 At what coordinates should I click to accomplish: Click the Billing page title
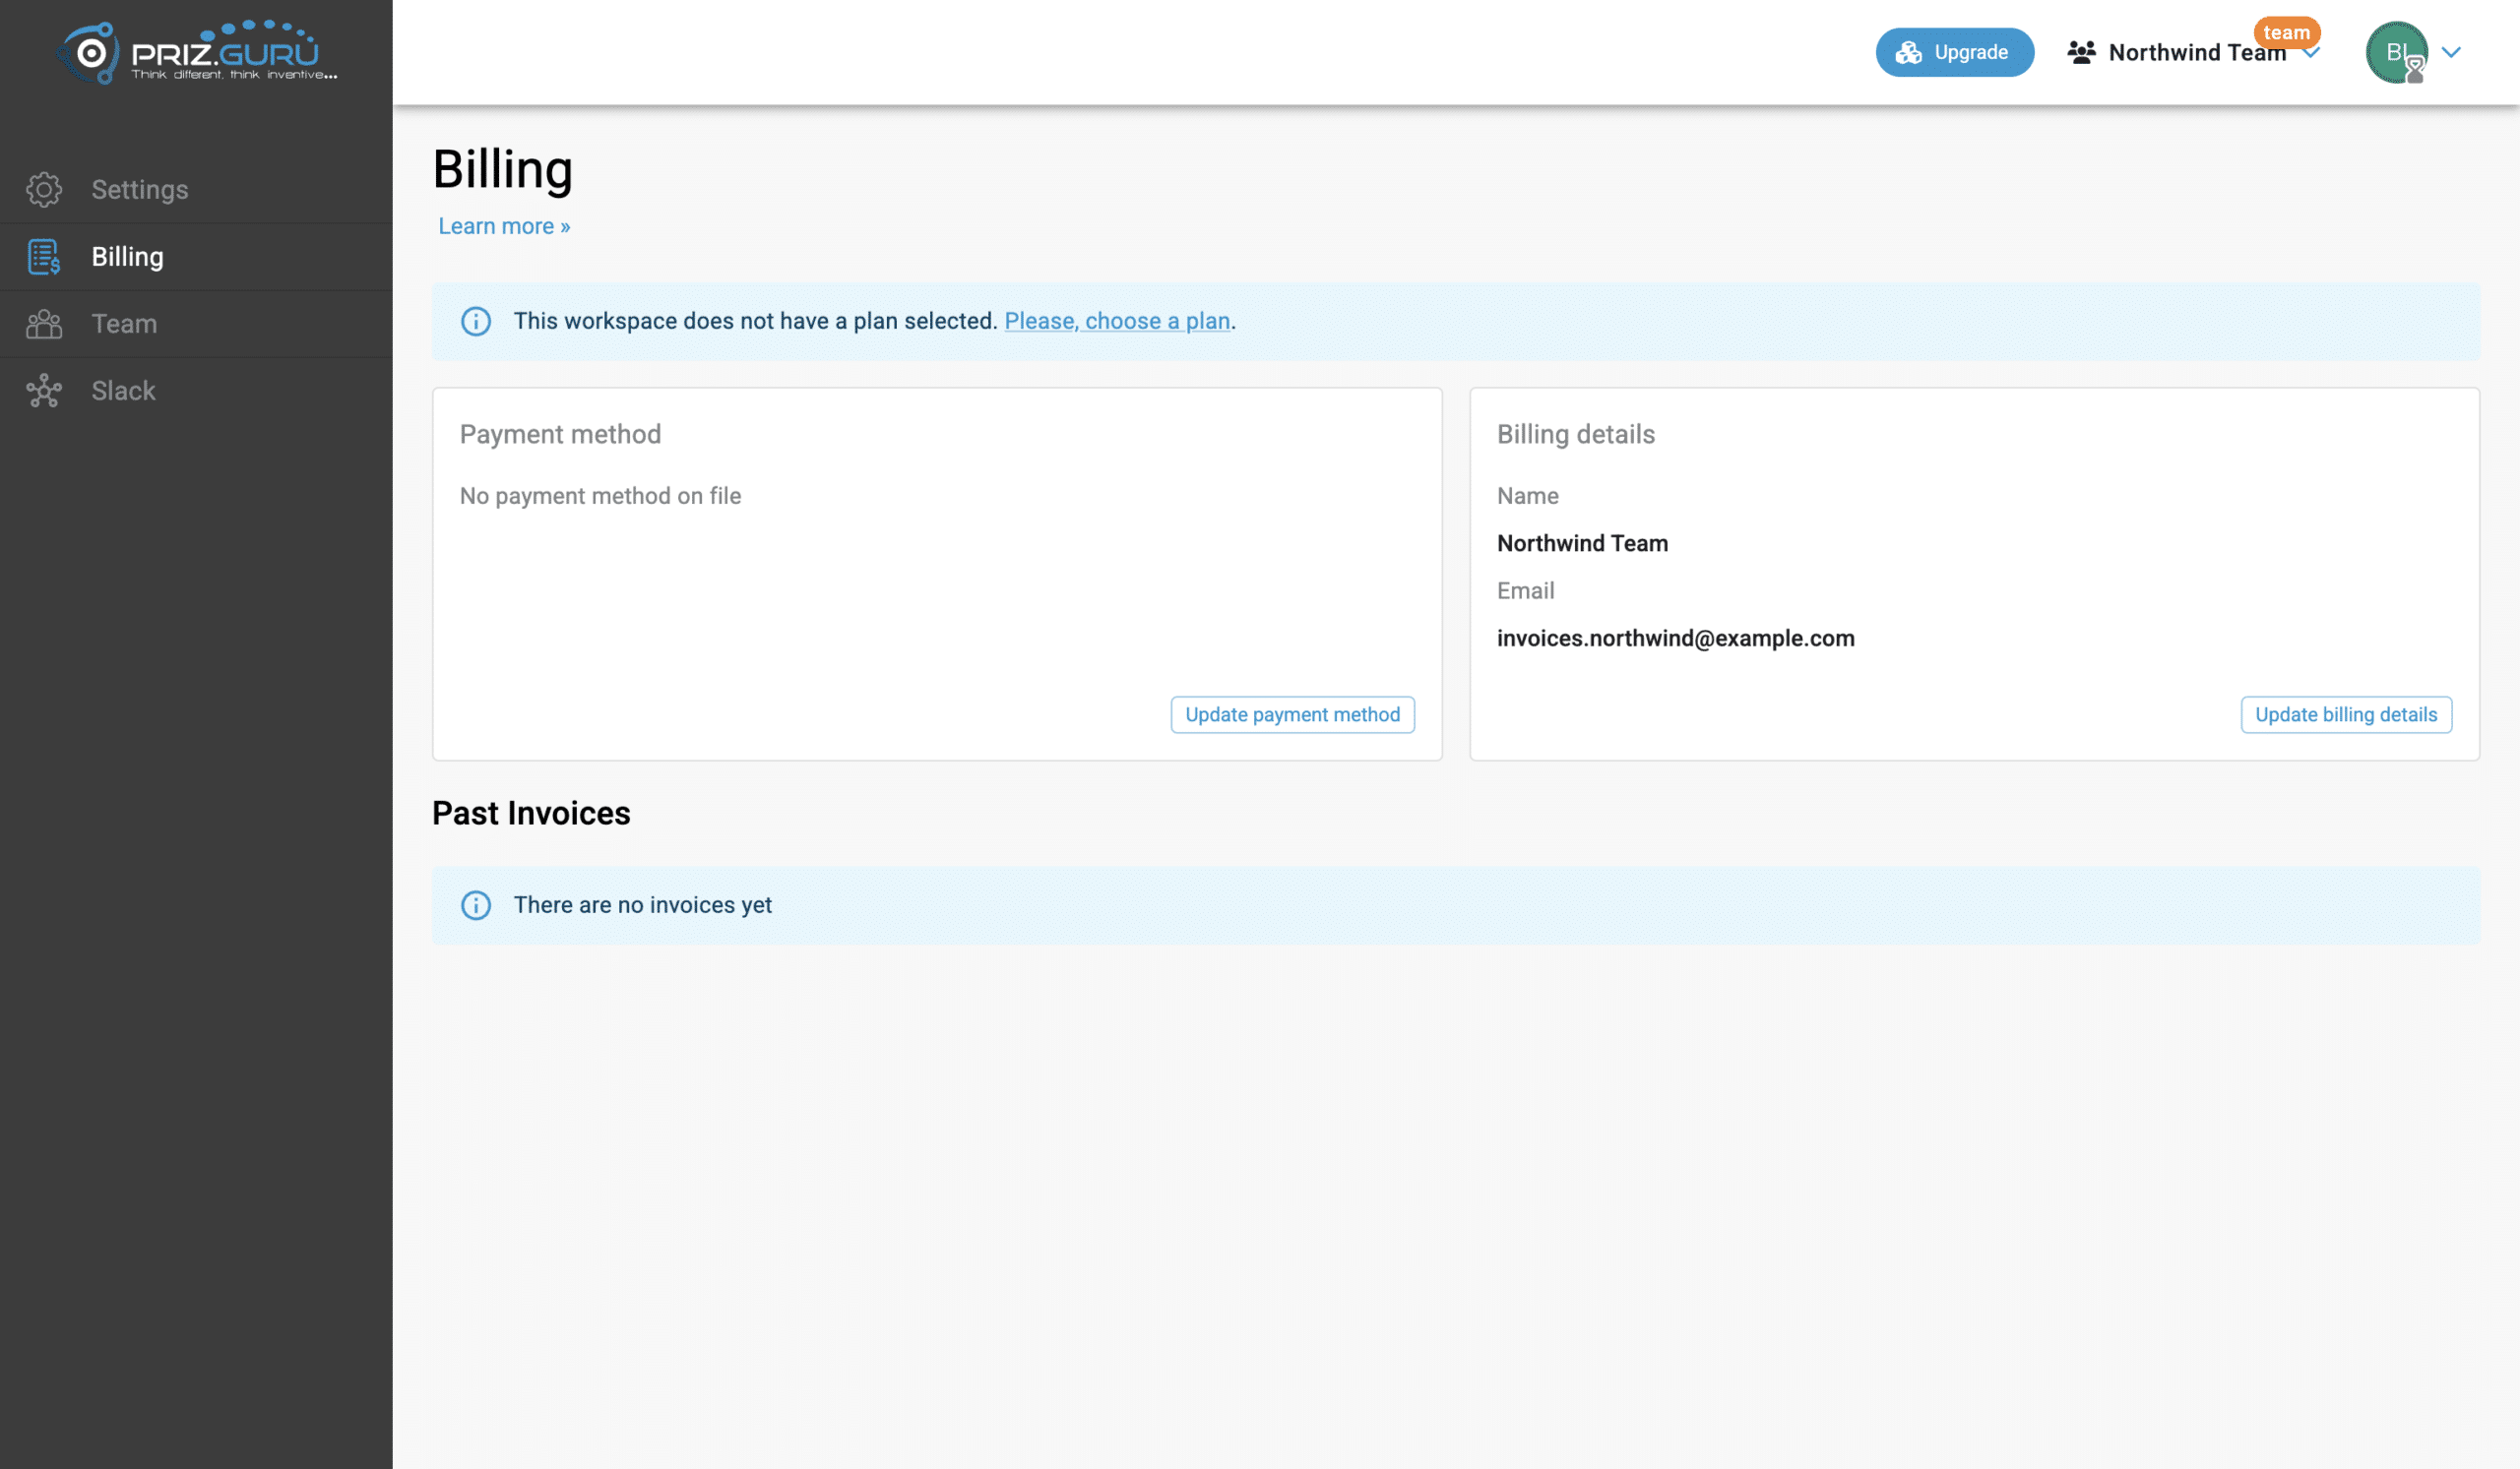502,168
